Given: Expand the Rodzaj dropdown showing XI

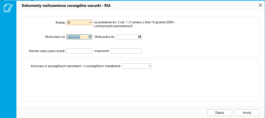Looking at the screenshot, I should [x=79, y=22].
